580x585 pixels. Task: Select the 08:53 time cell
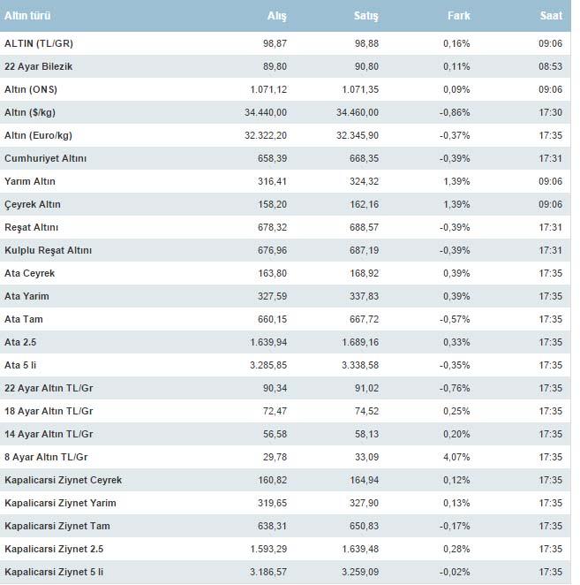pos(550,66)
